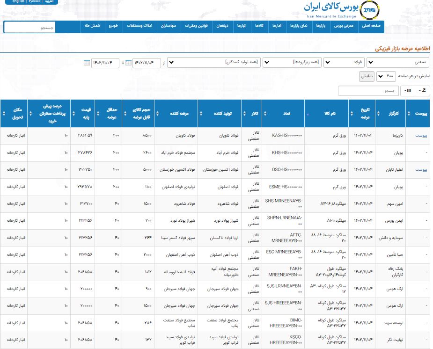Viewport: 433px width, 349px height.
Task: Open پیوست link in اعتبار تابان row
Action: coord(421,170)
